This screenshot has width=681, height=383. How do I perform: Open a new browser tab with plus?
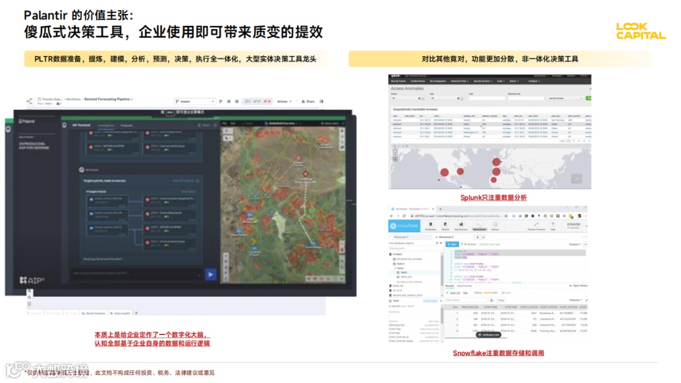(439, 209)
